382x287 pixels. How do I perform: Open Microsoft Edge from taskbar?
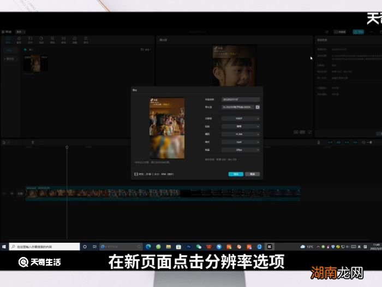(x=148, y=247)
